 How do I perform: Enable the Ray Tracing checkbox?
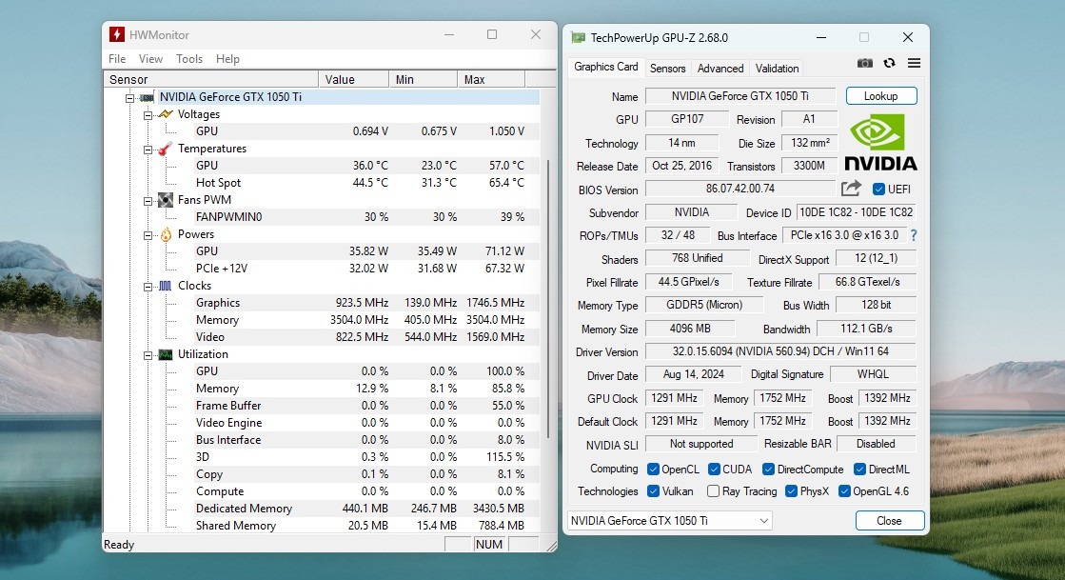(x=713, y=490)
